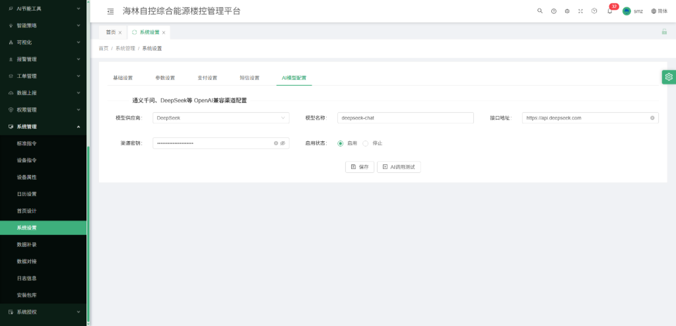This screenshot has height=326, width=676.
Task: Click the 接口地址 URL input field
Action: pos(590,117)
